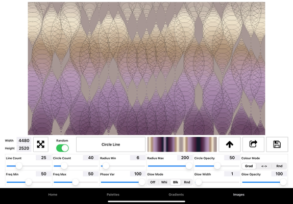Click the Freq Max value field
Viewport: 293px width, 204px height.
pyautogui.click(x=91, y=174)
